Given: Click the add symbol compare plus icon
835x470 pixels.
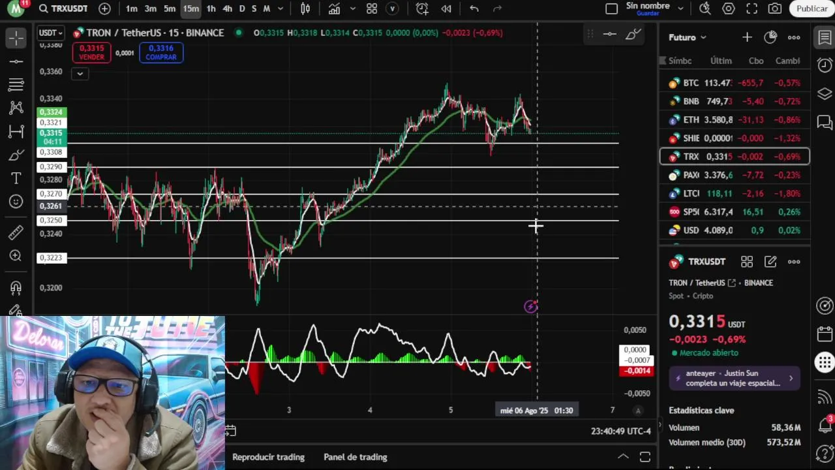Looking at the screenshot, I should click(104, 8).
